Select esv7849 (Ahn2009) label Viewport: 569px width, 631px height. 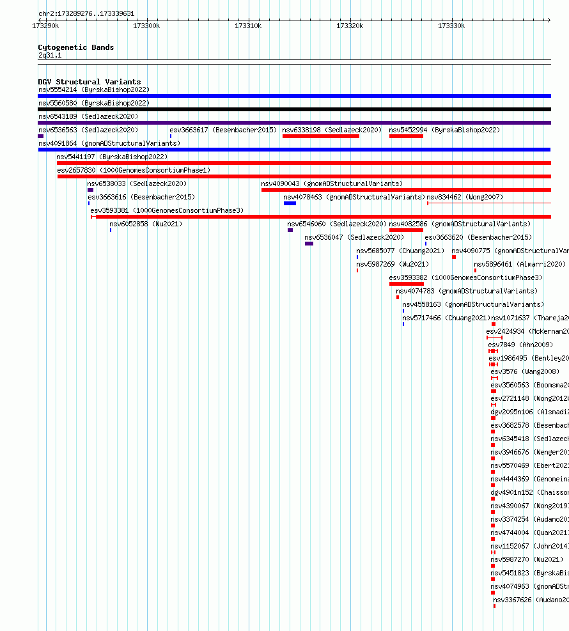point(520,345)
